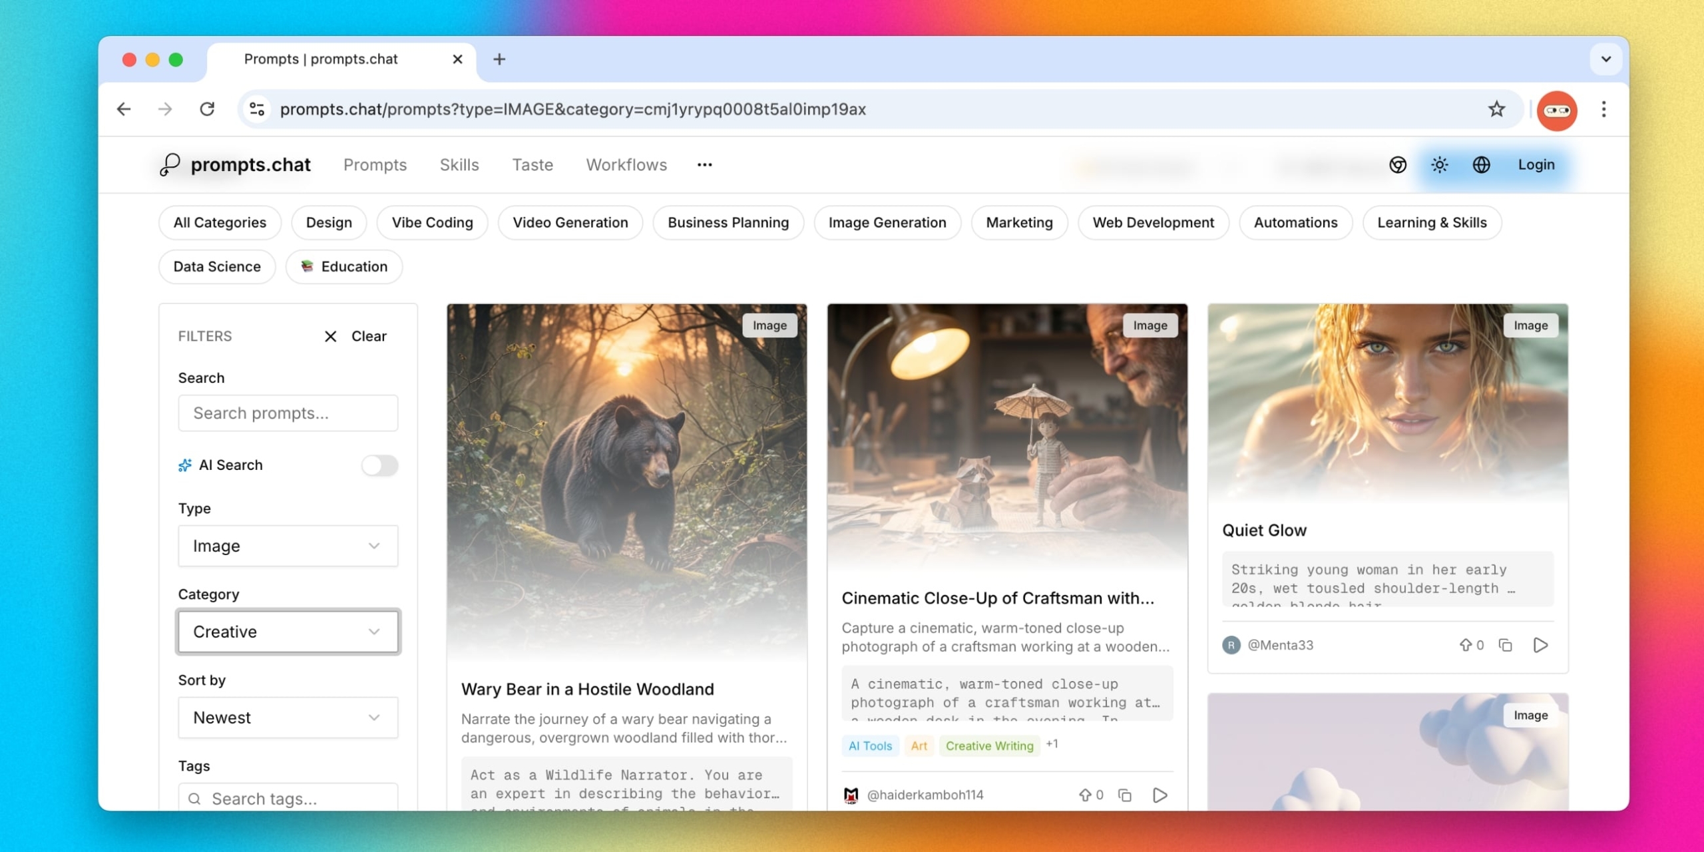This screenshot has width=1704, height=852.
Task: Run the Quiet Glow prompt play icon
Action: coord(1540,645)
